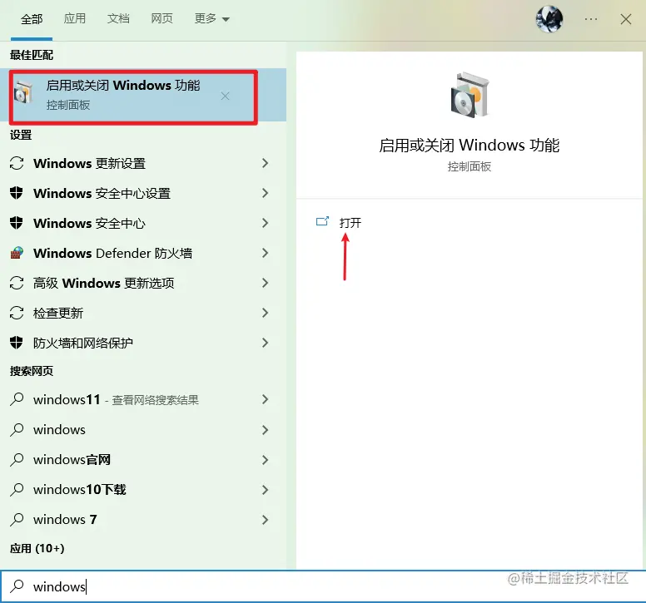Viewport: 646px width, 603px height.
Task: Switch to the 应用 tab
Action: coord(75,18)
